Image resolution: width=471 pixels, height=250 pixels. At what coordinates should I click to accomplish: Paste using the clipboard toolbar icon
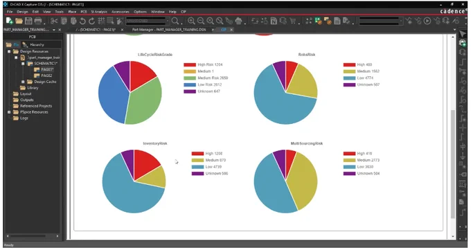(x=73, y=21)
